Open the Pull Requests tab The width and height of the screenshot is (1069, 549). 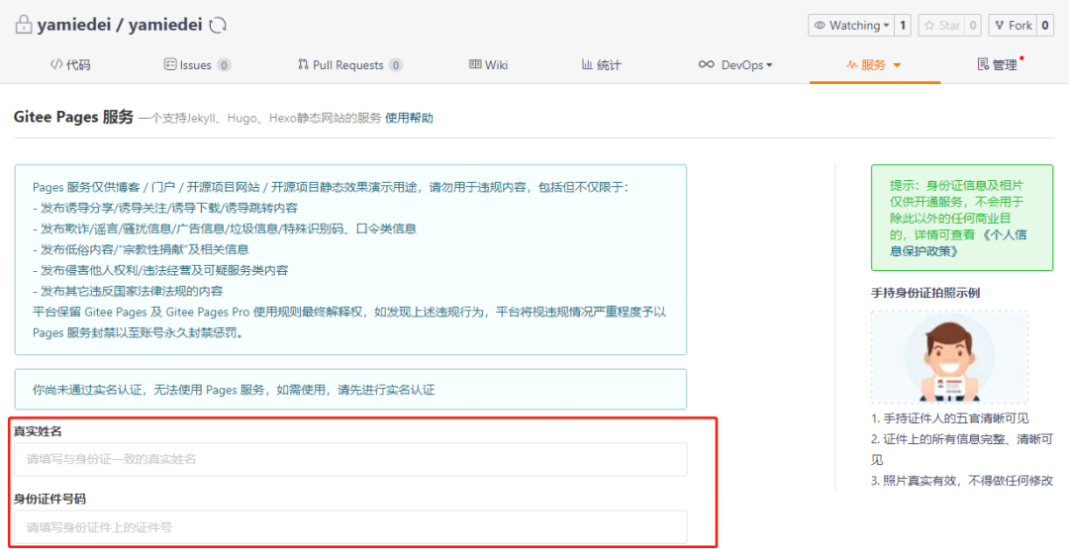[x=350, y=65]
